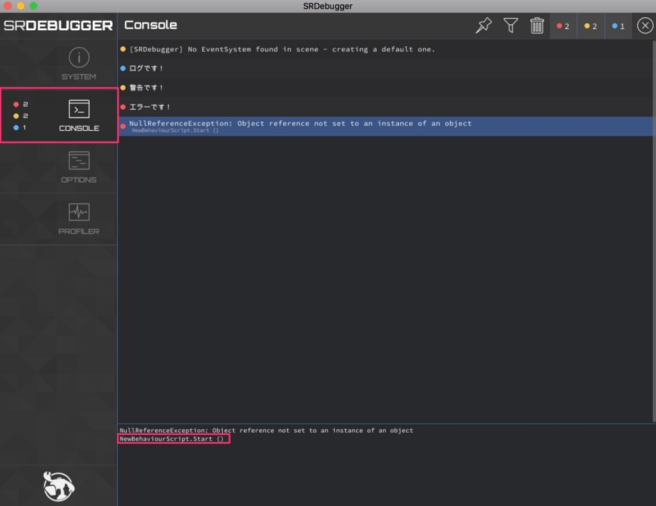656x506 pixels.
Task: Click the sidebar error count 2
Action: click(x=25, y=104)
